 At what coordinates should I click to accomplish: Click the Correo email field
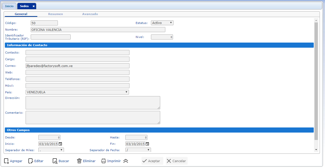tap(78, 66)
